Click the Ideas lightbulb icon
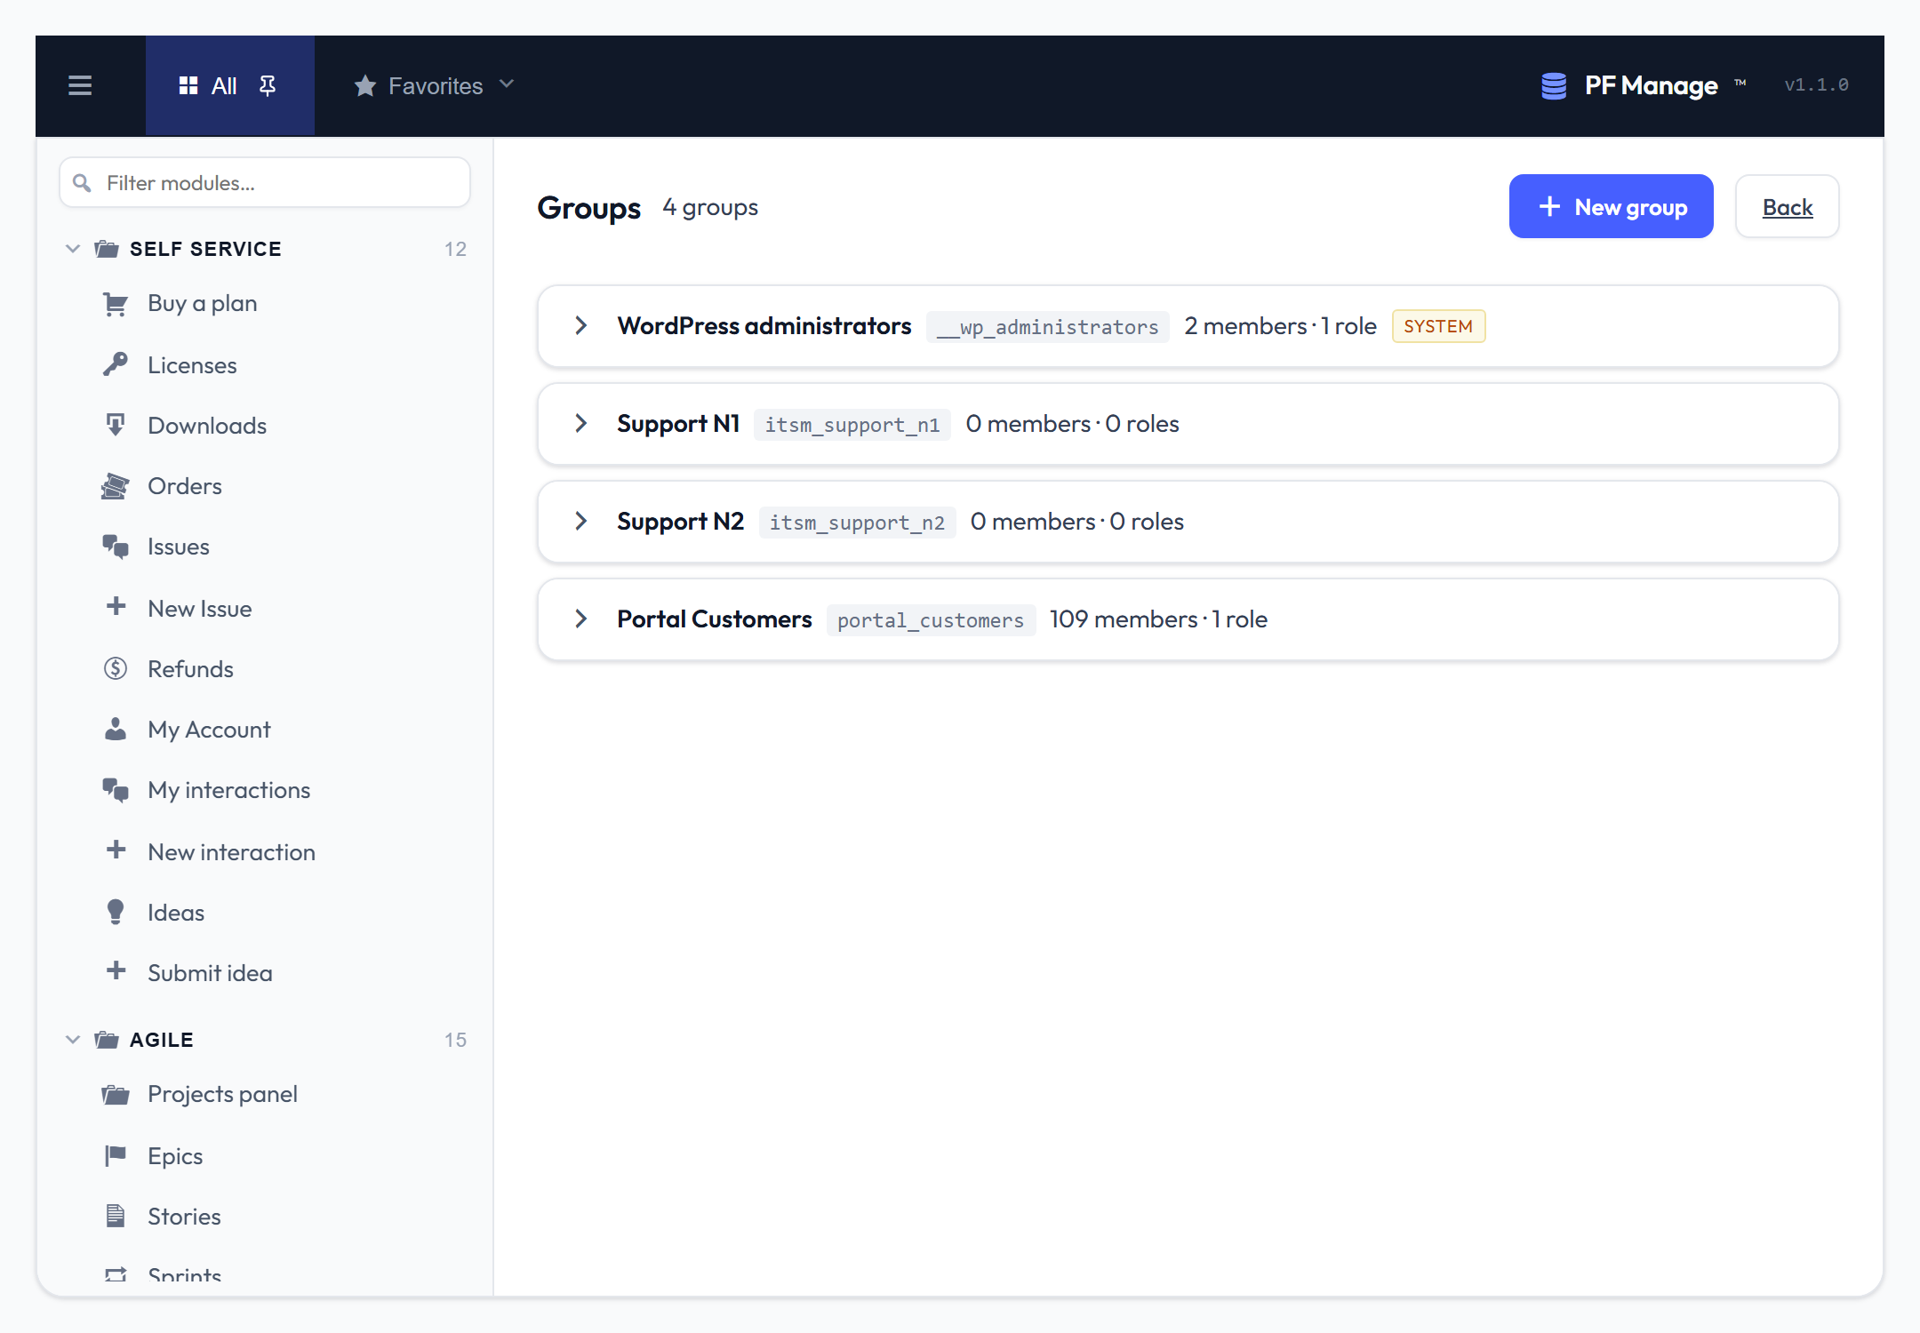Viewport: 1920px width, 1333px height. coord(116,912)
